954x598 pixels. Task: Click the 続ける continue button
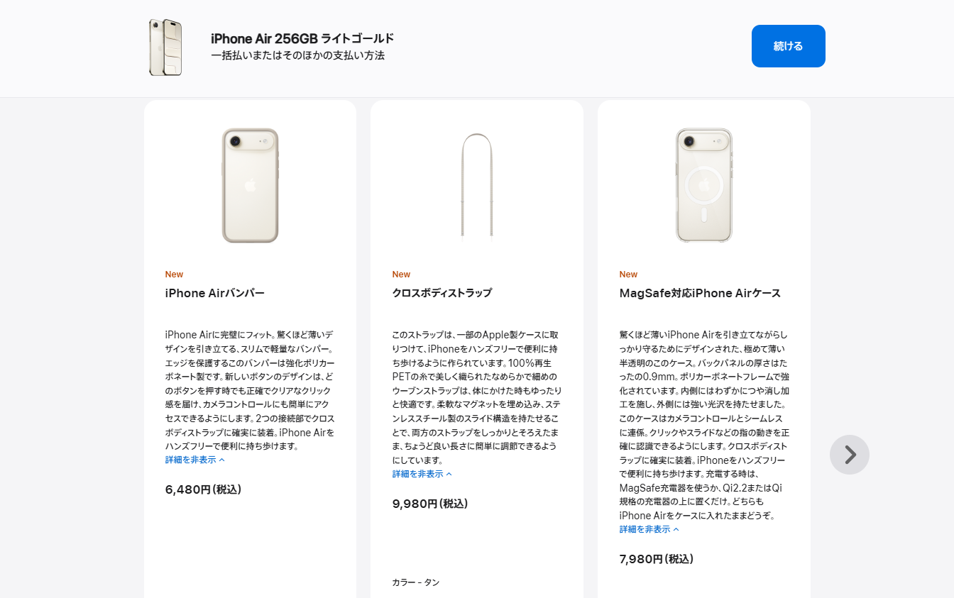pos(789,46)
